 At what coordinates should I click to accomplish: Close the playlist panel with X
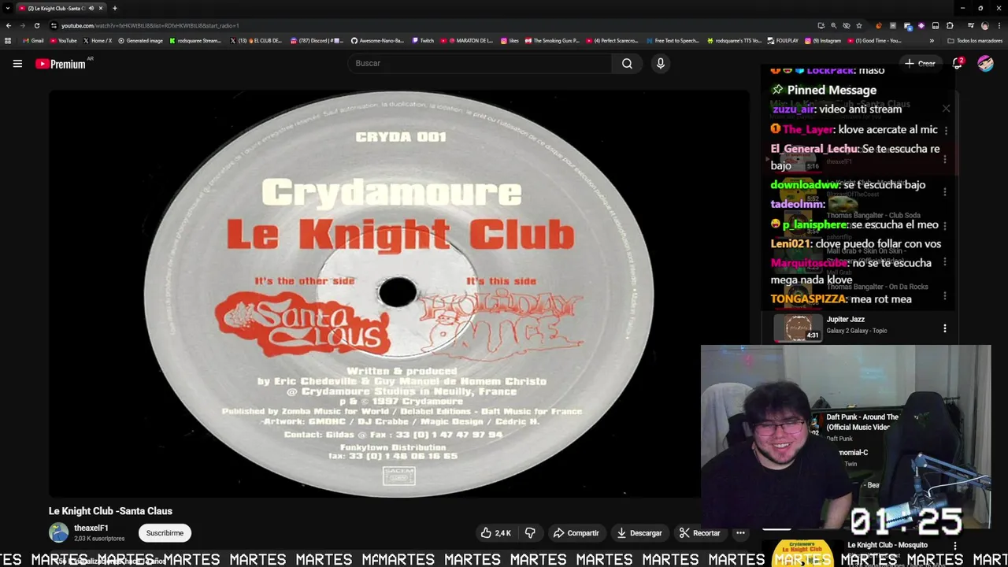click(x=946, y=109)
